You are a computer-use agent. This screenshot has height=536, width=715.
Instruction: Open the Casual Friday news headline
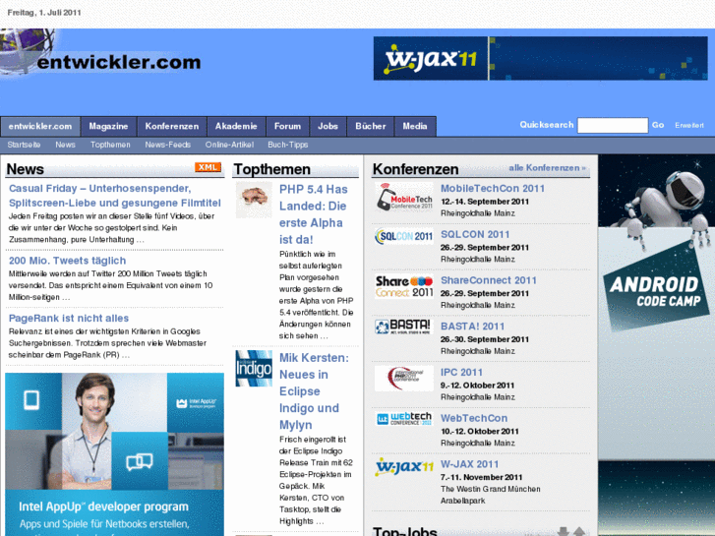[x=114, y=196]
